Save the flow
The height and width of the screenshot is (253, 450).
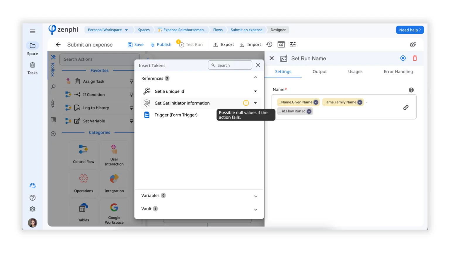[136, 45]
